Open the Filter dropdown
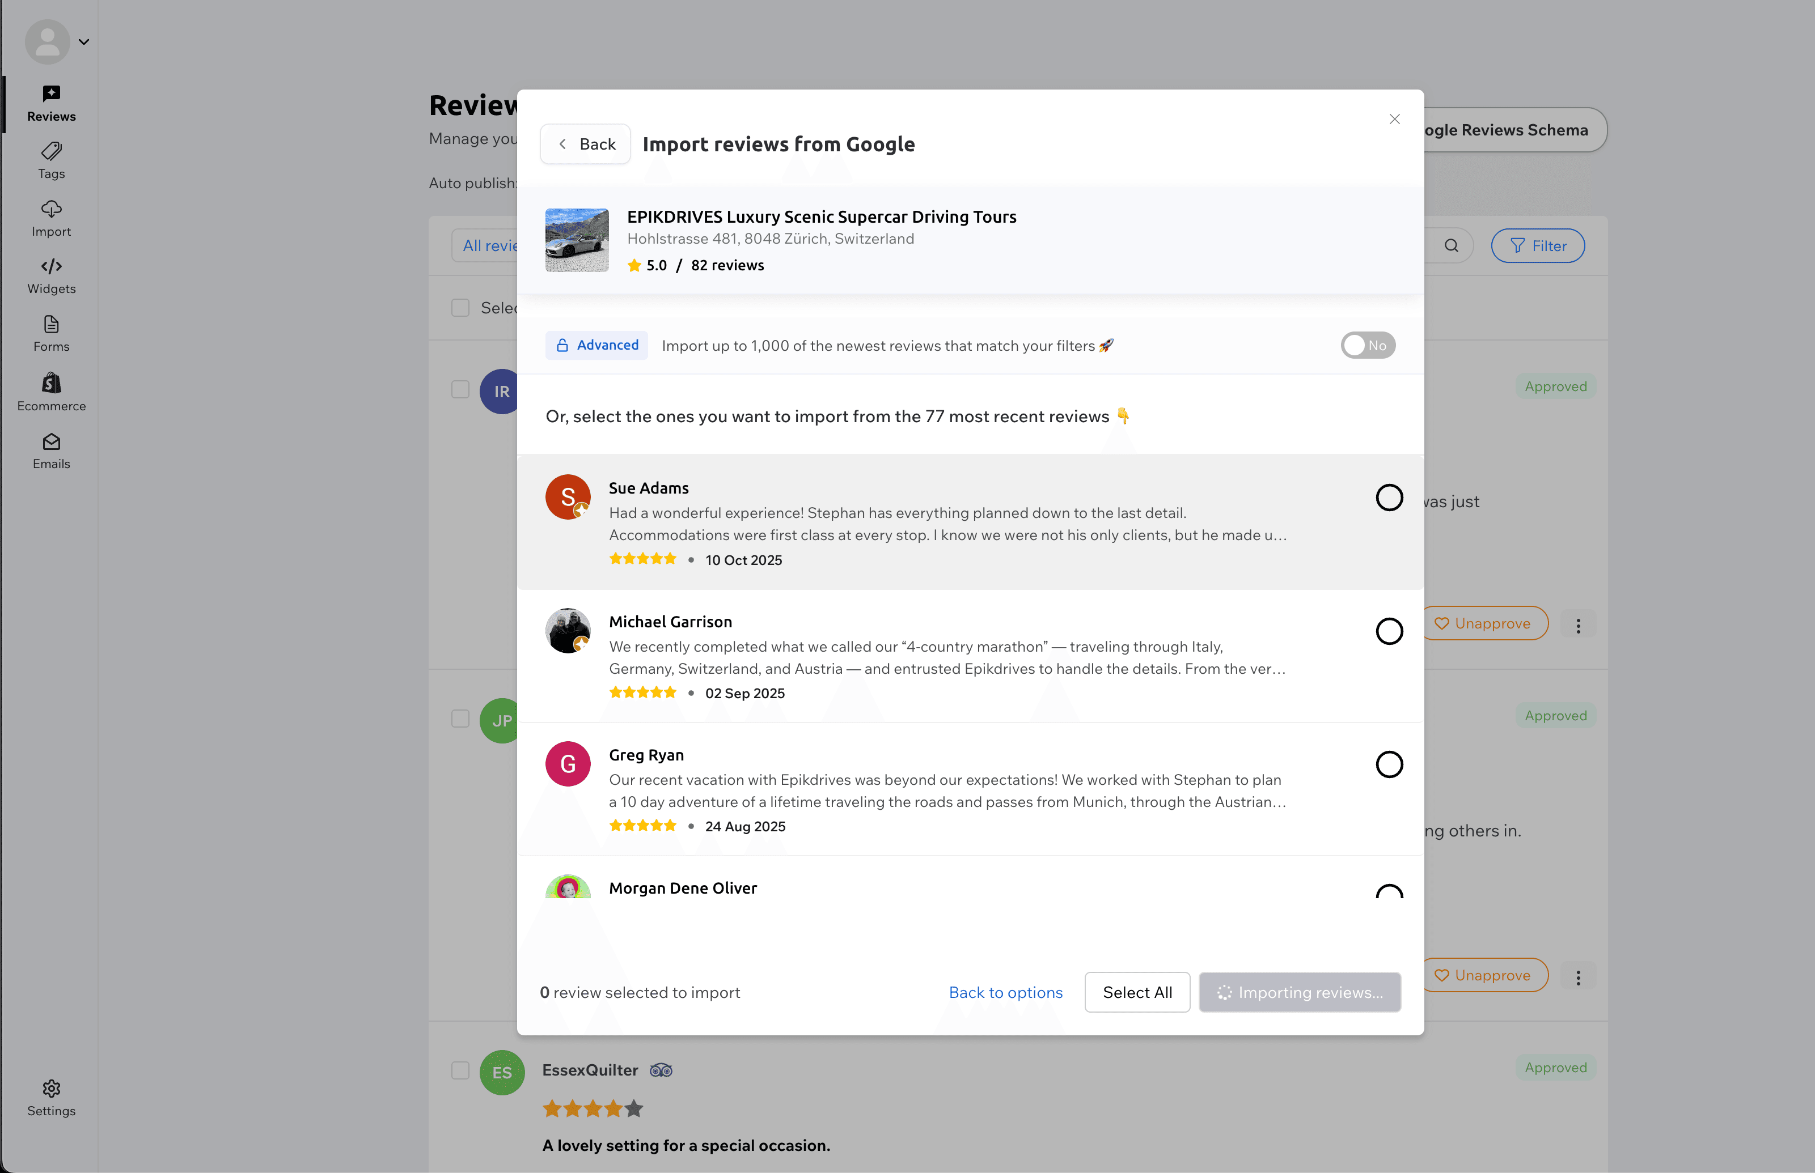The width and height of the screenshot is (1815, 1173). pyautogui.click(x=1538, y=245)
